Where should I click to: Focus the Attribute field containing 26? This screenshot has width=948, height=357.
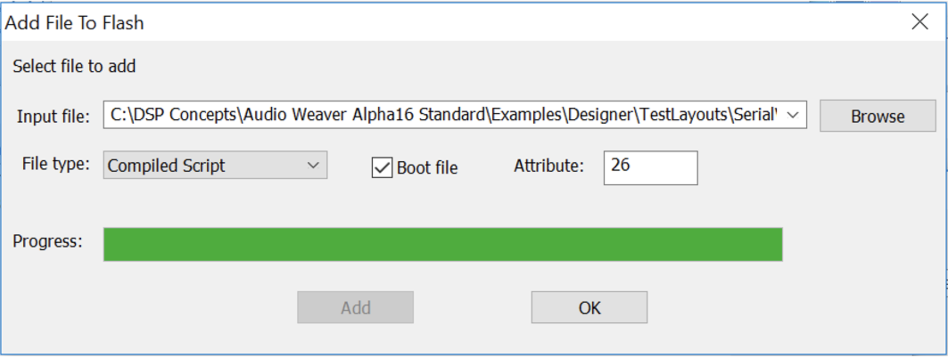click(x=650, y=168)
